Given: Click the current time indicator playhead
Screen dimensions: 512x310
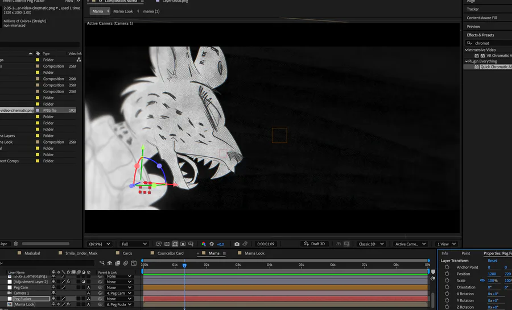Looking at the screenshot, I should click(184, 266).
